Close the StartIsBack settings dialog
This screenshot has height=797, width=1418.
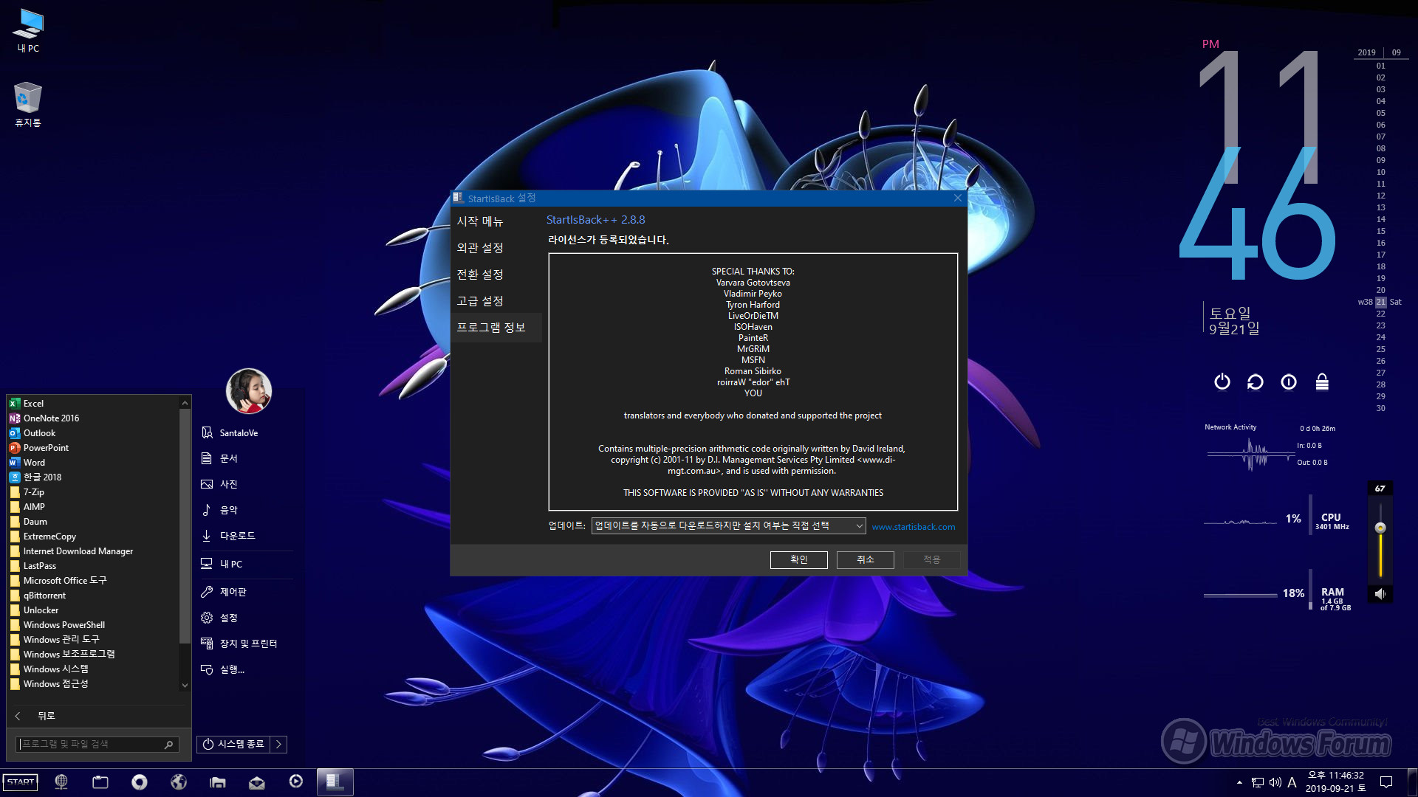tap(958, 199)
